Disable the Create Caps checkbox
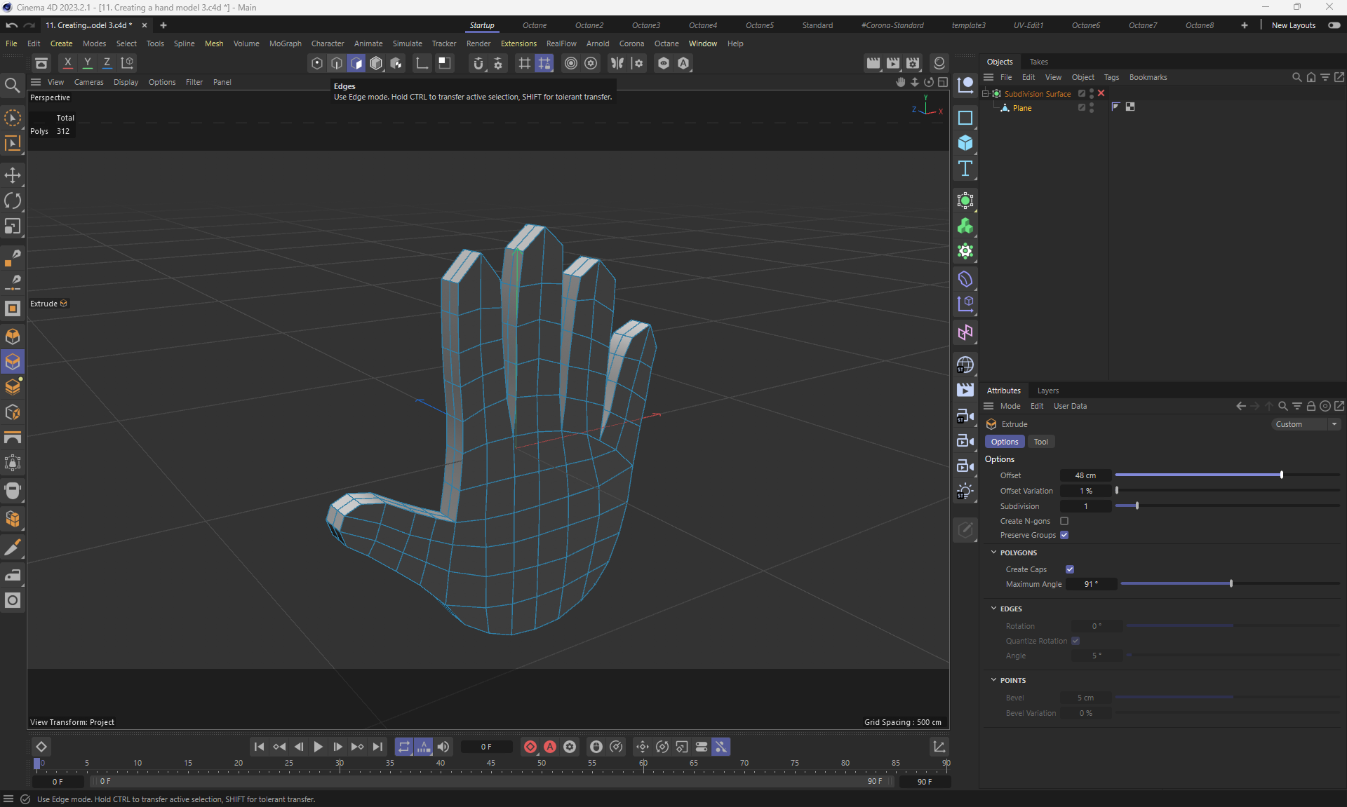1347x807 pixels. (x=1070, y=570)
